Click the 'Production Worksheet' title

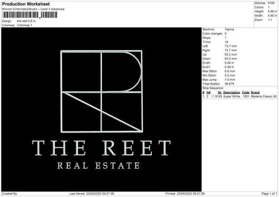click(26, 4)
